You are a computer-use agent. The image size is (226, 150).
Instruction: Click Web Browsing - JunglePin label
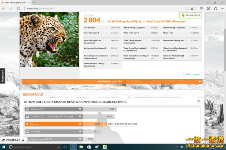pyautogui.click(x=134, y=28)
